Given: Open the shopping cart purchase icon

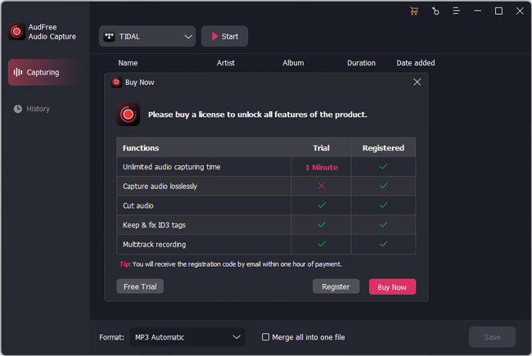Looking at the screenshot, I should (x=414, y=11).
